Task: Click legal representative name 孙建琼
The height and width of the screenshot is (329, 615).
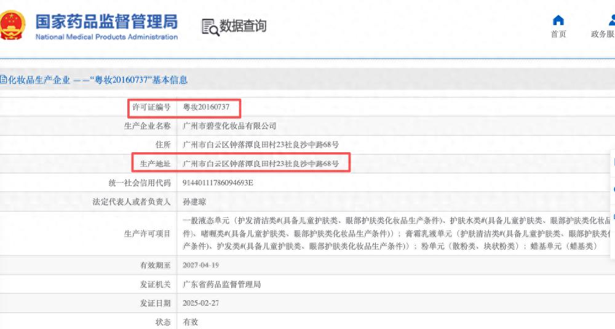Action: (x=196, y=202)
